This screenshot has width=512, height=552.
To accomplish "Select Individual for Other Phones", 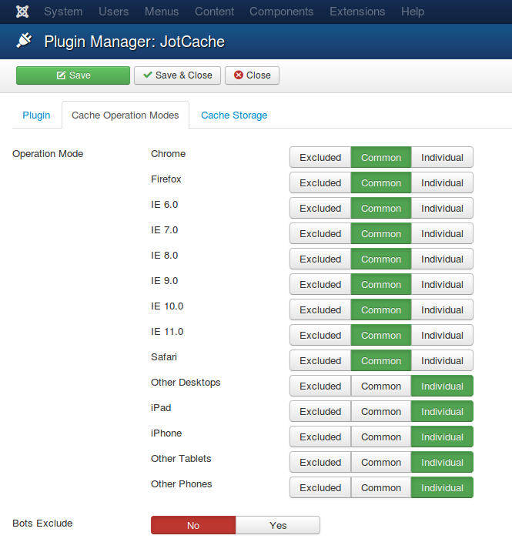I will point(442,487).
